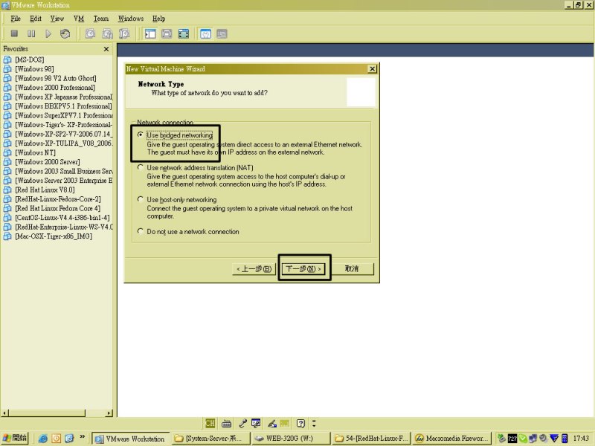Select [Windows NT] in Favorites

(x=35, y=152)
